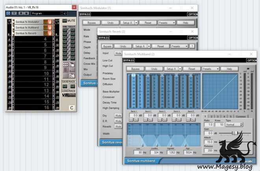This screenshot has width=260, height=171.
Task: Click OPTION on the Reverb window's black bar
Action: (193, 38)
